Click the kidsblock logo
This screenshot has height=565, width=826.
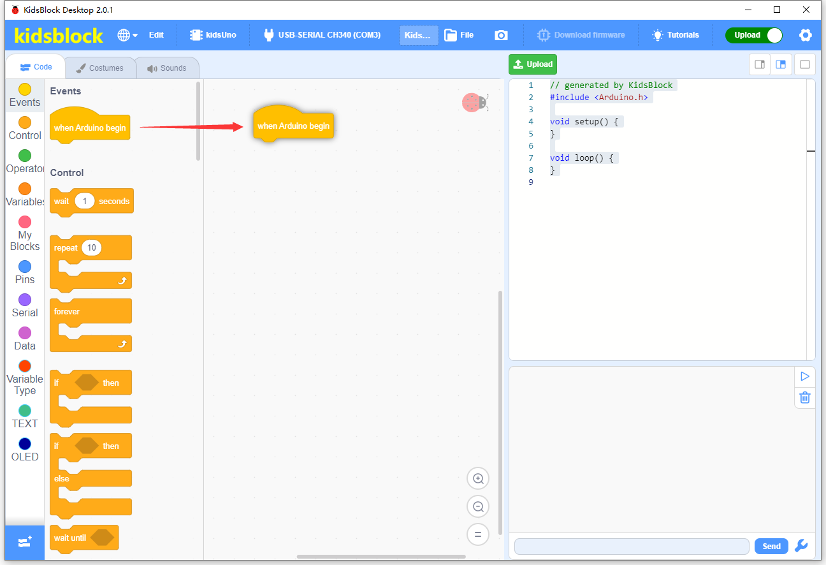click(59, 36)
